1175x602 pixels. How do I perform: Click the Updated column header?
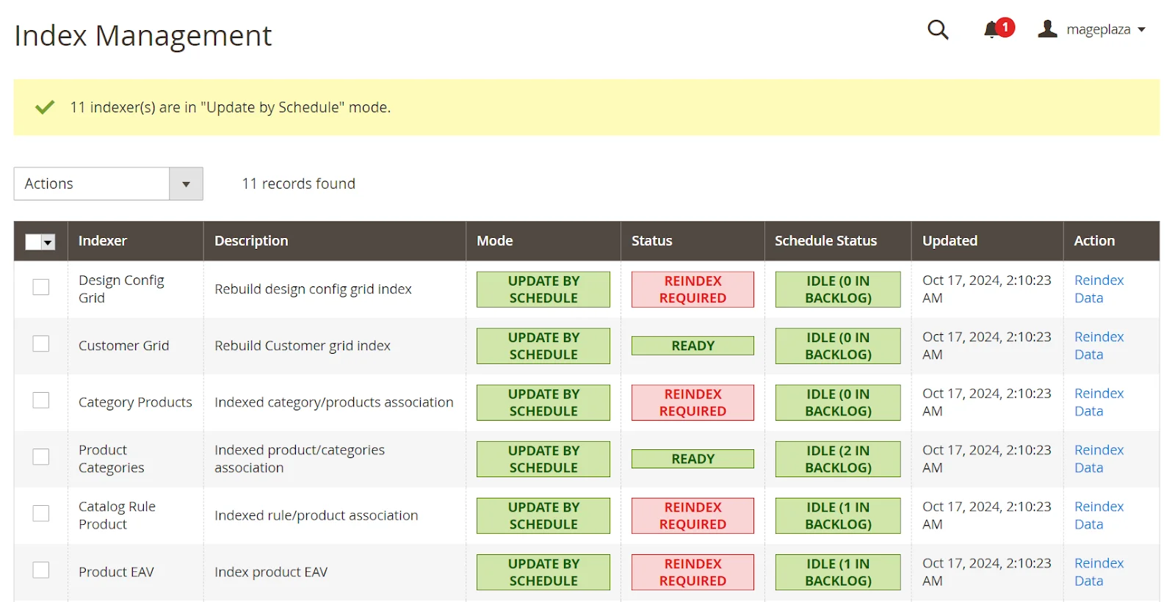pos(950,241)
